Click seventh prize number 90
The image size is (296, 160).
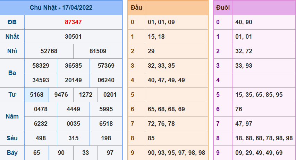61,153
